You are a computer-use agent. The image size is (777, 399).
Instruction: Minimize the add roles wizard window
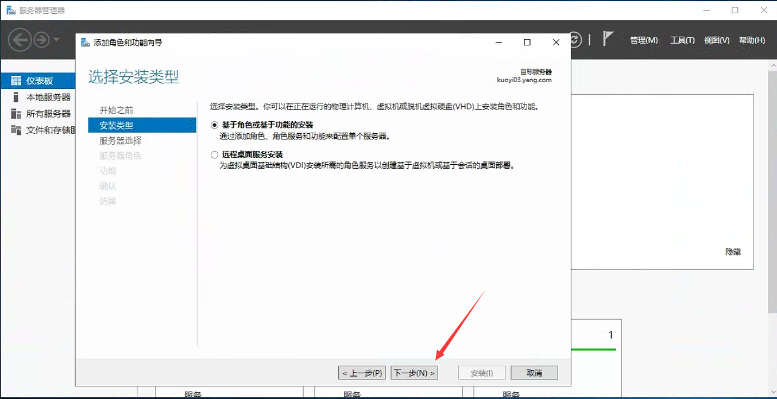[x=500, y=42]
